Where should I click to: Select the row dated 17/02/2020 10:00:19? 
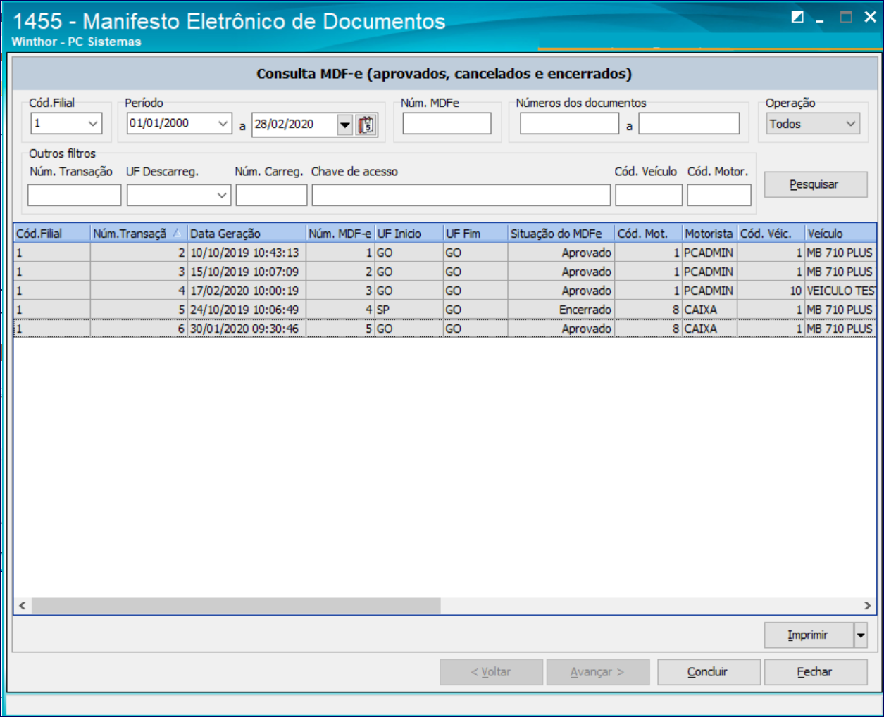(x=445, y=291)
